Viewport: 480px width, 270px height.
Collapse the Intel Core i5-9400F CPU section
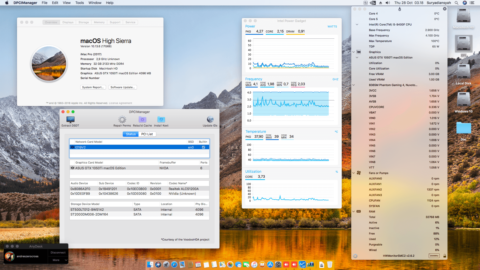click(x=357, y=24)
